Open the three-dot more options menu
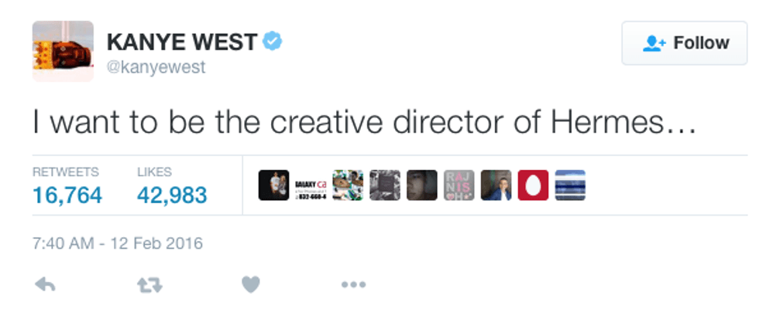 click(x=353, y=285)
